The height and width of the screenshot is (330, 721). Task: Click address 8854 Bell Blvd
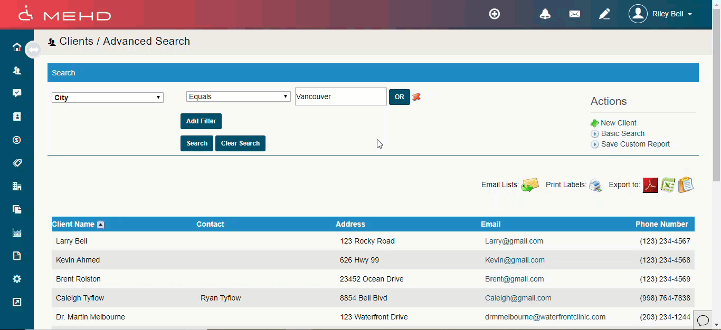tap(364, 298)
